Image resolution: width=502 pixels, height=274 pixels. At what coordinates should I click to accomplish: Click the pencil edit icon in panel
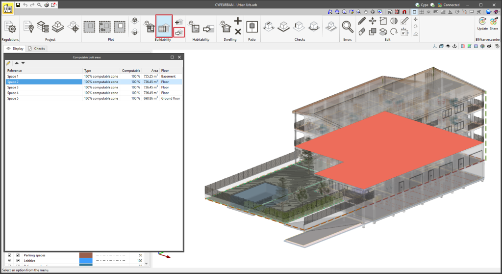click(x=8, y=63)
